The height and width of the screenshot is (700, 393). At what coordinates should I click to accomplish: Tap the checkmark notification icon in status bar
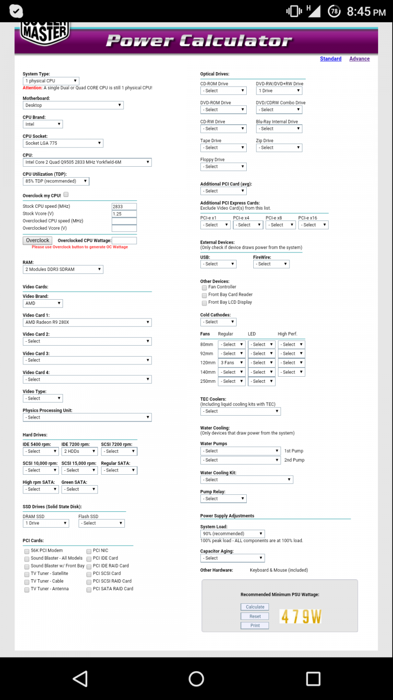16,11
